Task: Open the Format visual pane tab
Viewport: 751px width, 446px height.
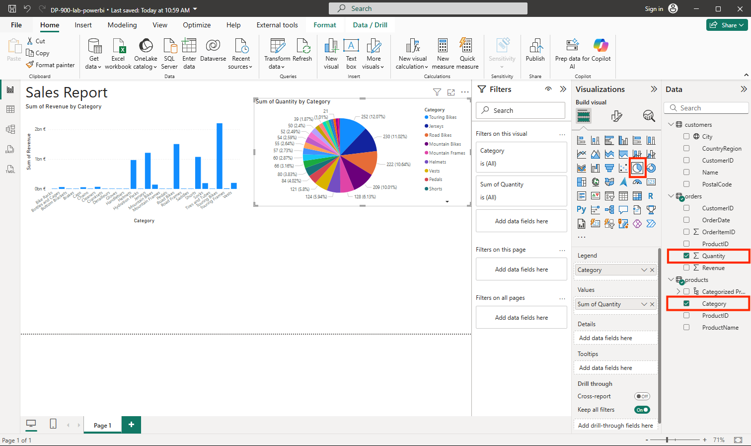Action: (x=616, y=116)
